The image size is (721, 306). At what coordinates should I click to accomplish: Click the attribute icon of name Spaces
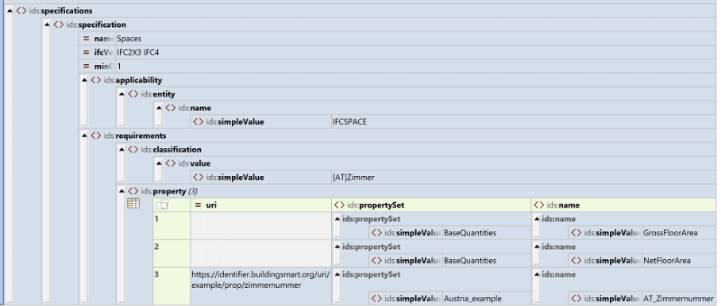pos(86,39)
